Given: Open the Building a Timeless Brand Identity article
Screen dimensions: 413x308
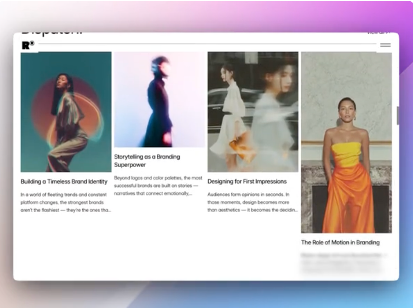Looking at the screenshot, I should 63,181.
